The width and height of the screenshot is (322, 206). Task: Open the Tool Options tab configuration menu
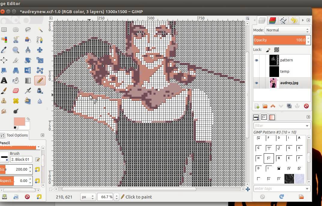(42, 135)
